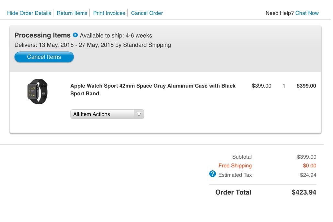Image resolution: width=333 pixels, height=222 pixels.
Task: Click the Estimated Tax help question mark
Action: [x=212, y=174]
